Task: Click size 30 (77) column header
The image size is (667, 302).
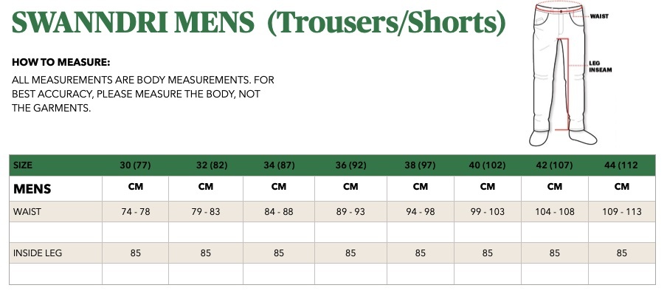Action: [x=135, y=165]
